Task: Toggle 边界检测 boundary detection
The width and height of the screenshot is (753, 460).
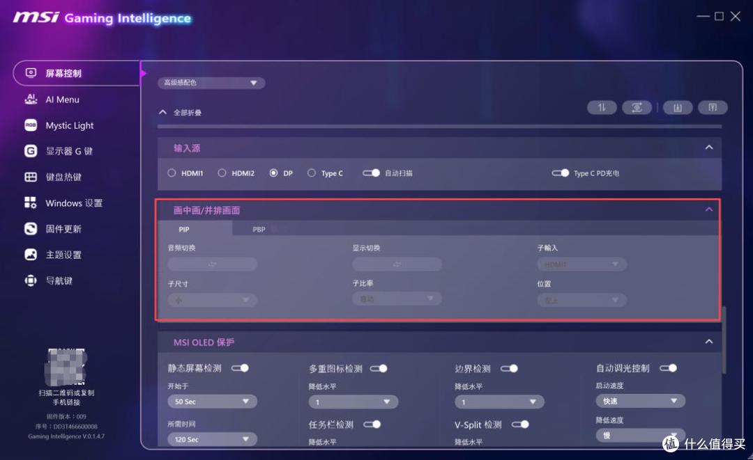Action: click(510, 368)
